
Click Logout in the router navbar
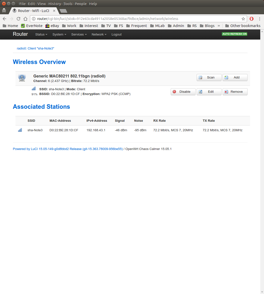[x=117, y=34]
